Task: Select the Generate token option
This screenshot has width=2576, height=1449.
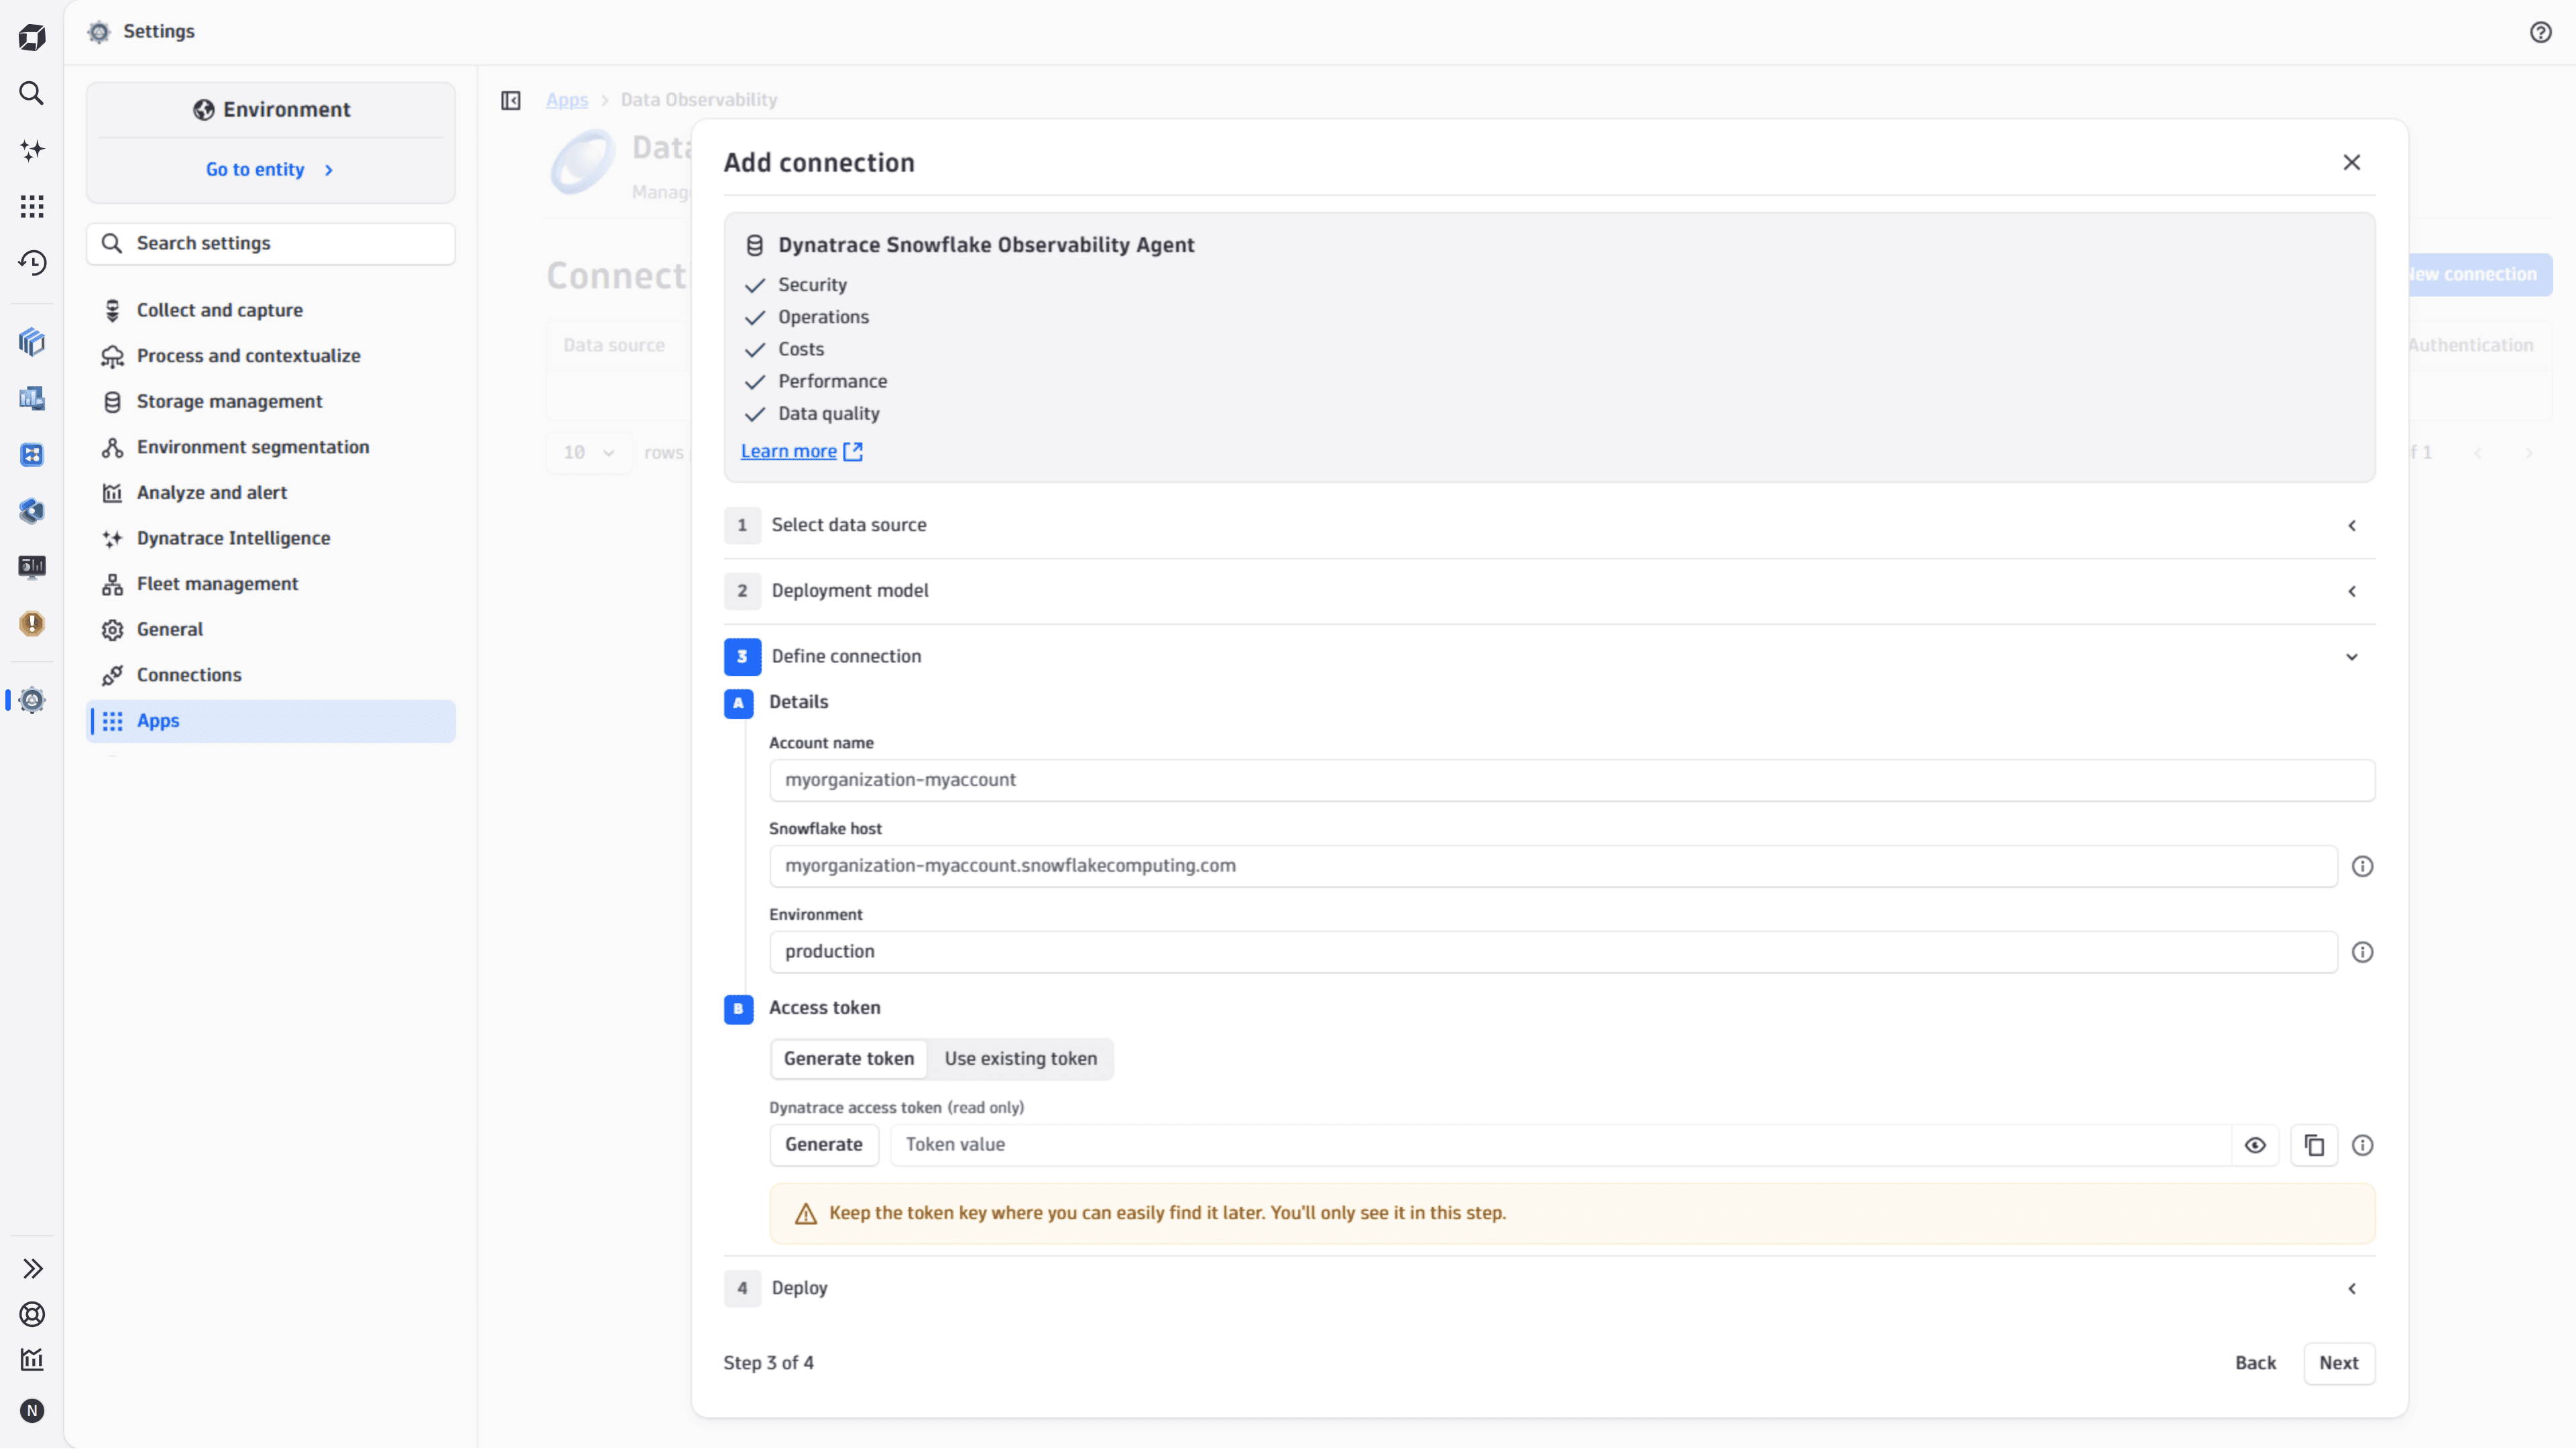Action: (x=848, y=1058)
